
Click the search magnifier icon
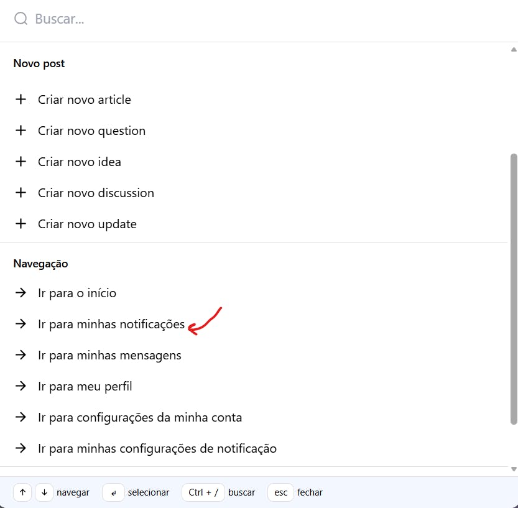[21, 19]
